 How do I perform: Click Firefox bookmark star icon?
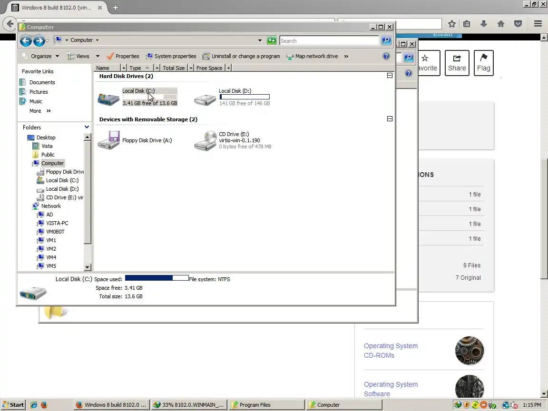coord(451,24)
